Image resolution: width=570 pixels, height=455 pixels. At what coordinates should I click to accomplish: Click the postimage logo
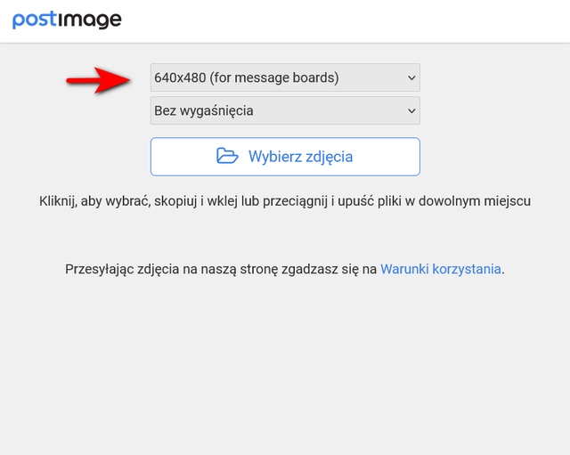(67, 20)
